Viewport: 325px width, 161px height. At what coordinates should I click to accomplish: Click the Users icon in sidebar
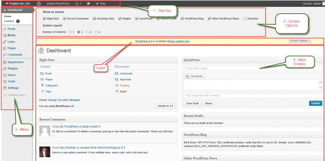click(x=5, y=75)
